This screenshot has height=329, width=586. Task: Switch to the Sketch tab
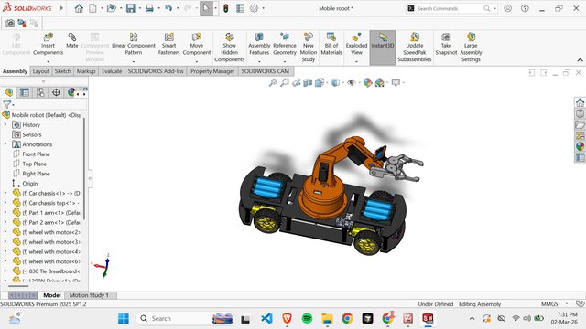pyautogui.click(x=62, y=71)
